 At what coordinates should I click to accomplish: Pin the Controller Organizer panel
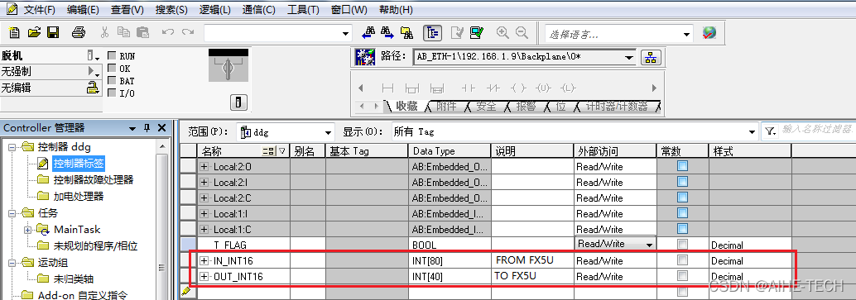(x=147, y=128)
